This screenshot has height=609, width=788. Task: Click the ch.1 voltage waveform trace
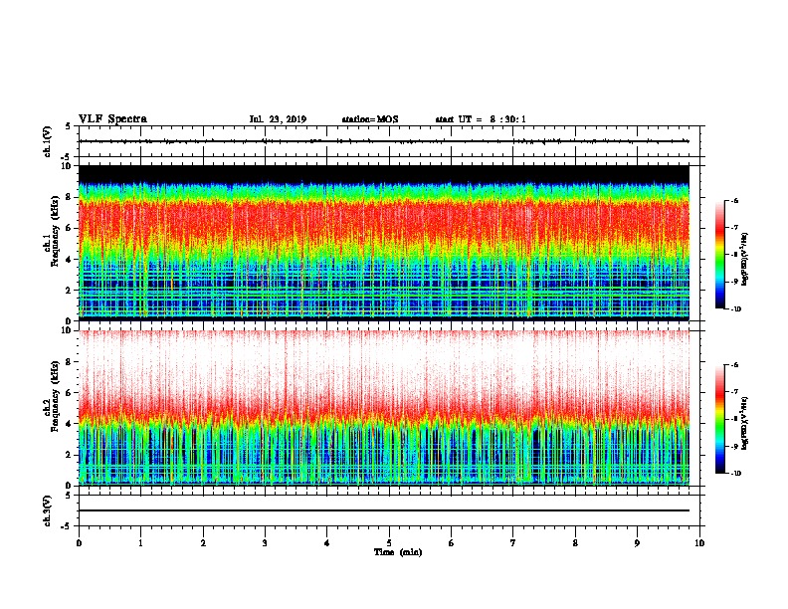pos(384,141)
